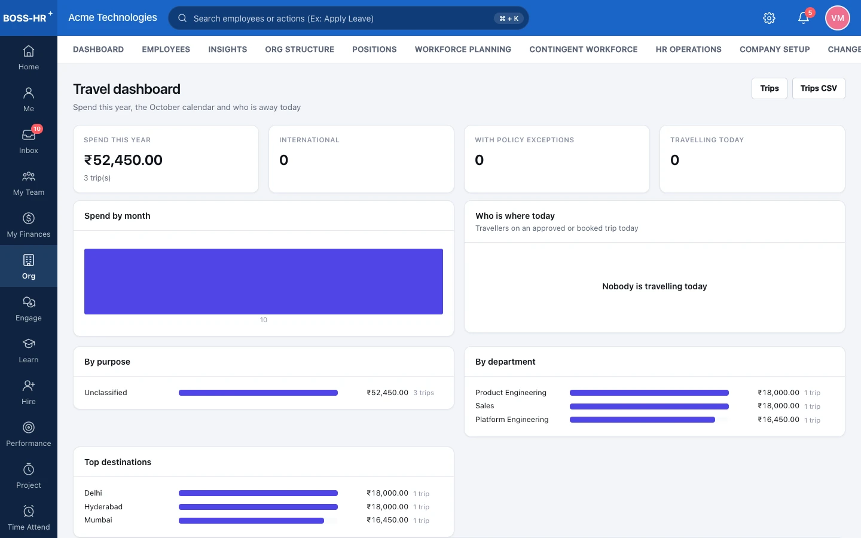Click the Delhi destination row label
861x538 pixels.
93,493
